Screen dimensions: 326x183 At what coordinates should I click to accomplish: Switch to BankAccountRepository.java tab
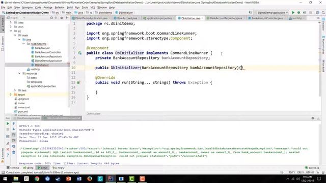tap(226, 18)
